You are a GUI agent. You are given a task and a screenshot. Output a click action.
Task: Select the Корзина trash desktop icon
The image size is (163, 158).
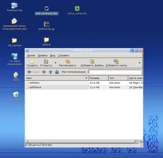(x=16, y=95)
